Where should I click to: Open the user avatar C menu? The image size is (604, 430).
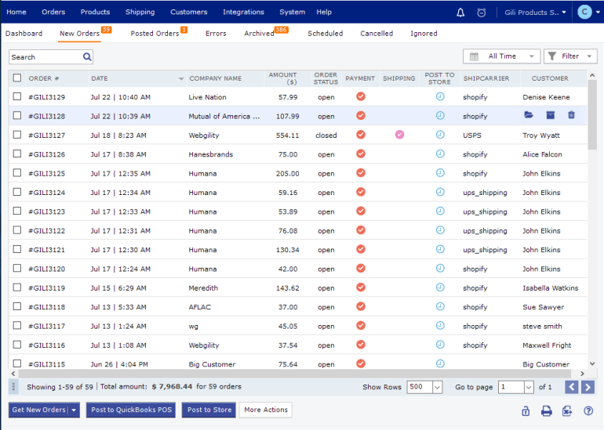coord(584,13)
